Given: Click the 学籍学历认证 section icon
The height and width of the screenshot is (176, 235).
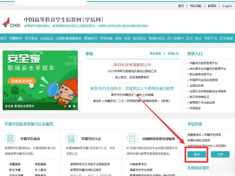Looking at the screenshot, I should [x=70, y=138].
